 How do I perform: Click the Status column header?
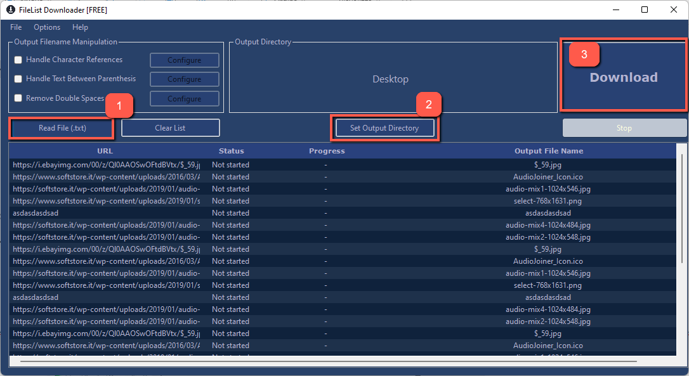231,151
